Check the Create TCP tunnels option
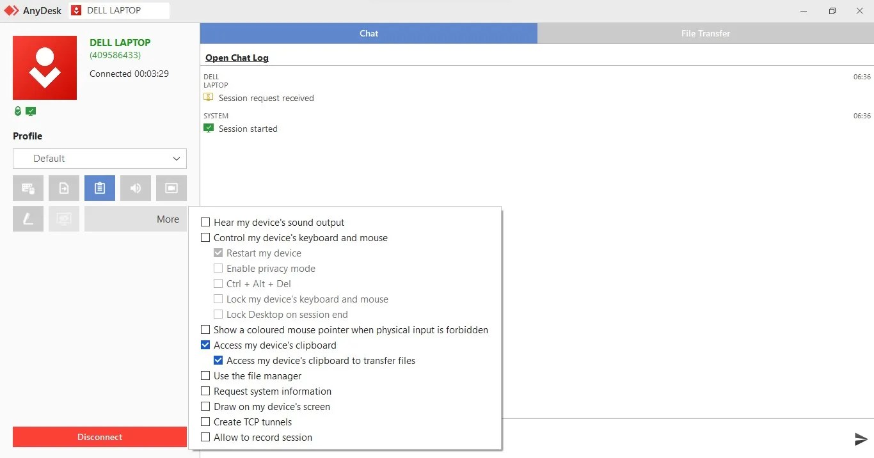Viewport: 874px width, 458px height. pyautogui.click(x=205, y=422)
